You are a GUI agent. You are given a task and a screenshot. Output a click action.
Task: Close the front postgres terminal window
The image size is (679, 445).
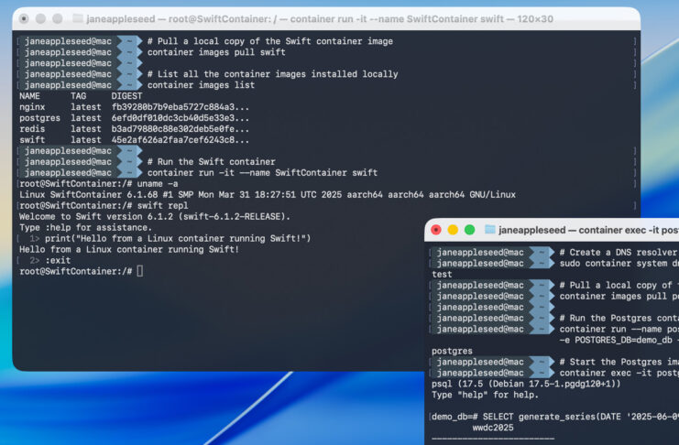436,230
